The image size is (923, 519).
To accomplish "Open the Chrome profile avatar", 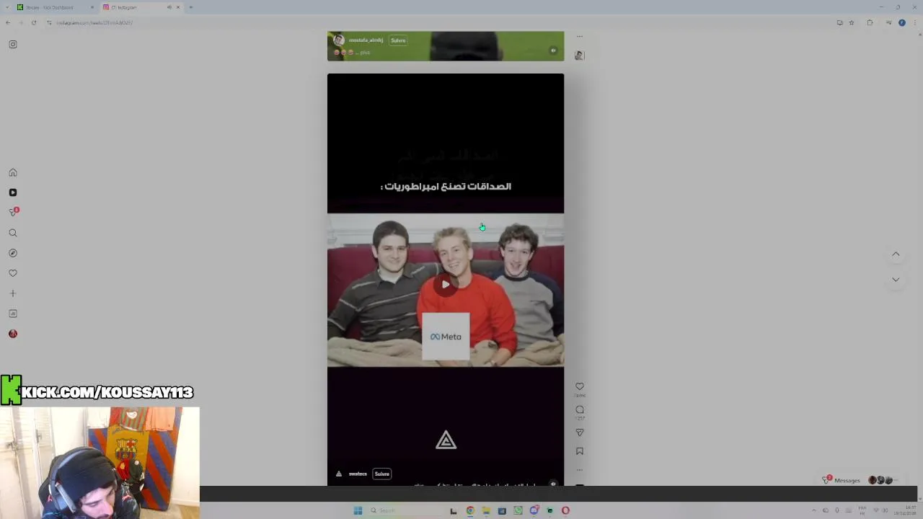I will (x=901, y=22).
